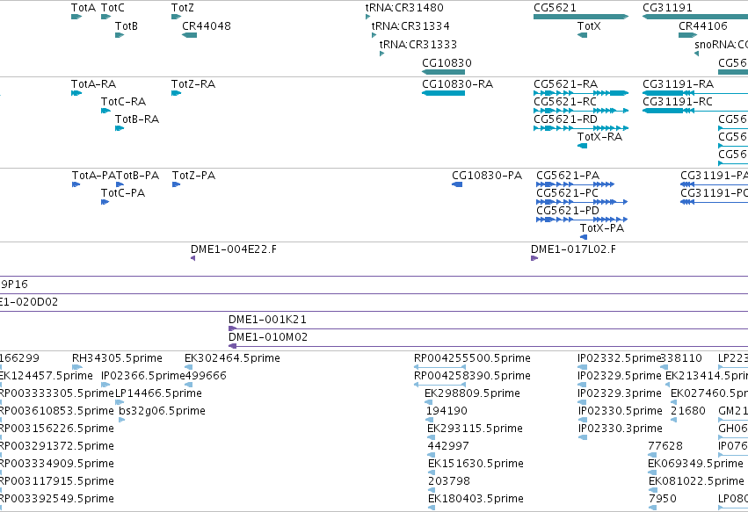This screenshot has height=512, width=748.
Task: Open the TotX gene feature
Action: [582, 35]
